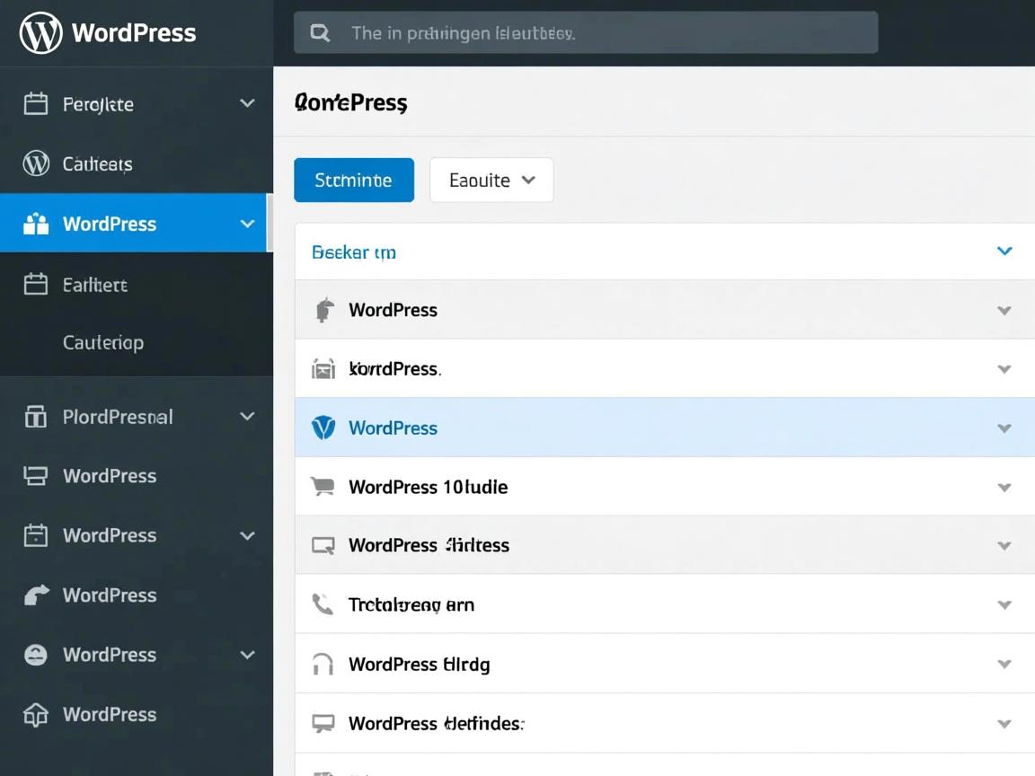Click the blue Stcminte button
The width and height of the screenshot is (1035, 776).
coord(353,180)
